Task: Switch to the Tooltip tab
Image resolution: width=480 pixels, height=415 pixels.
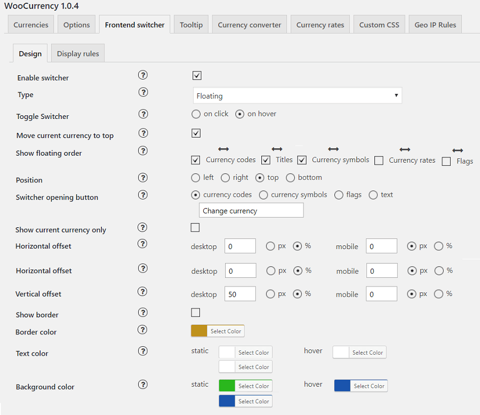Action: (191, 25)
